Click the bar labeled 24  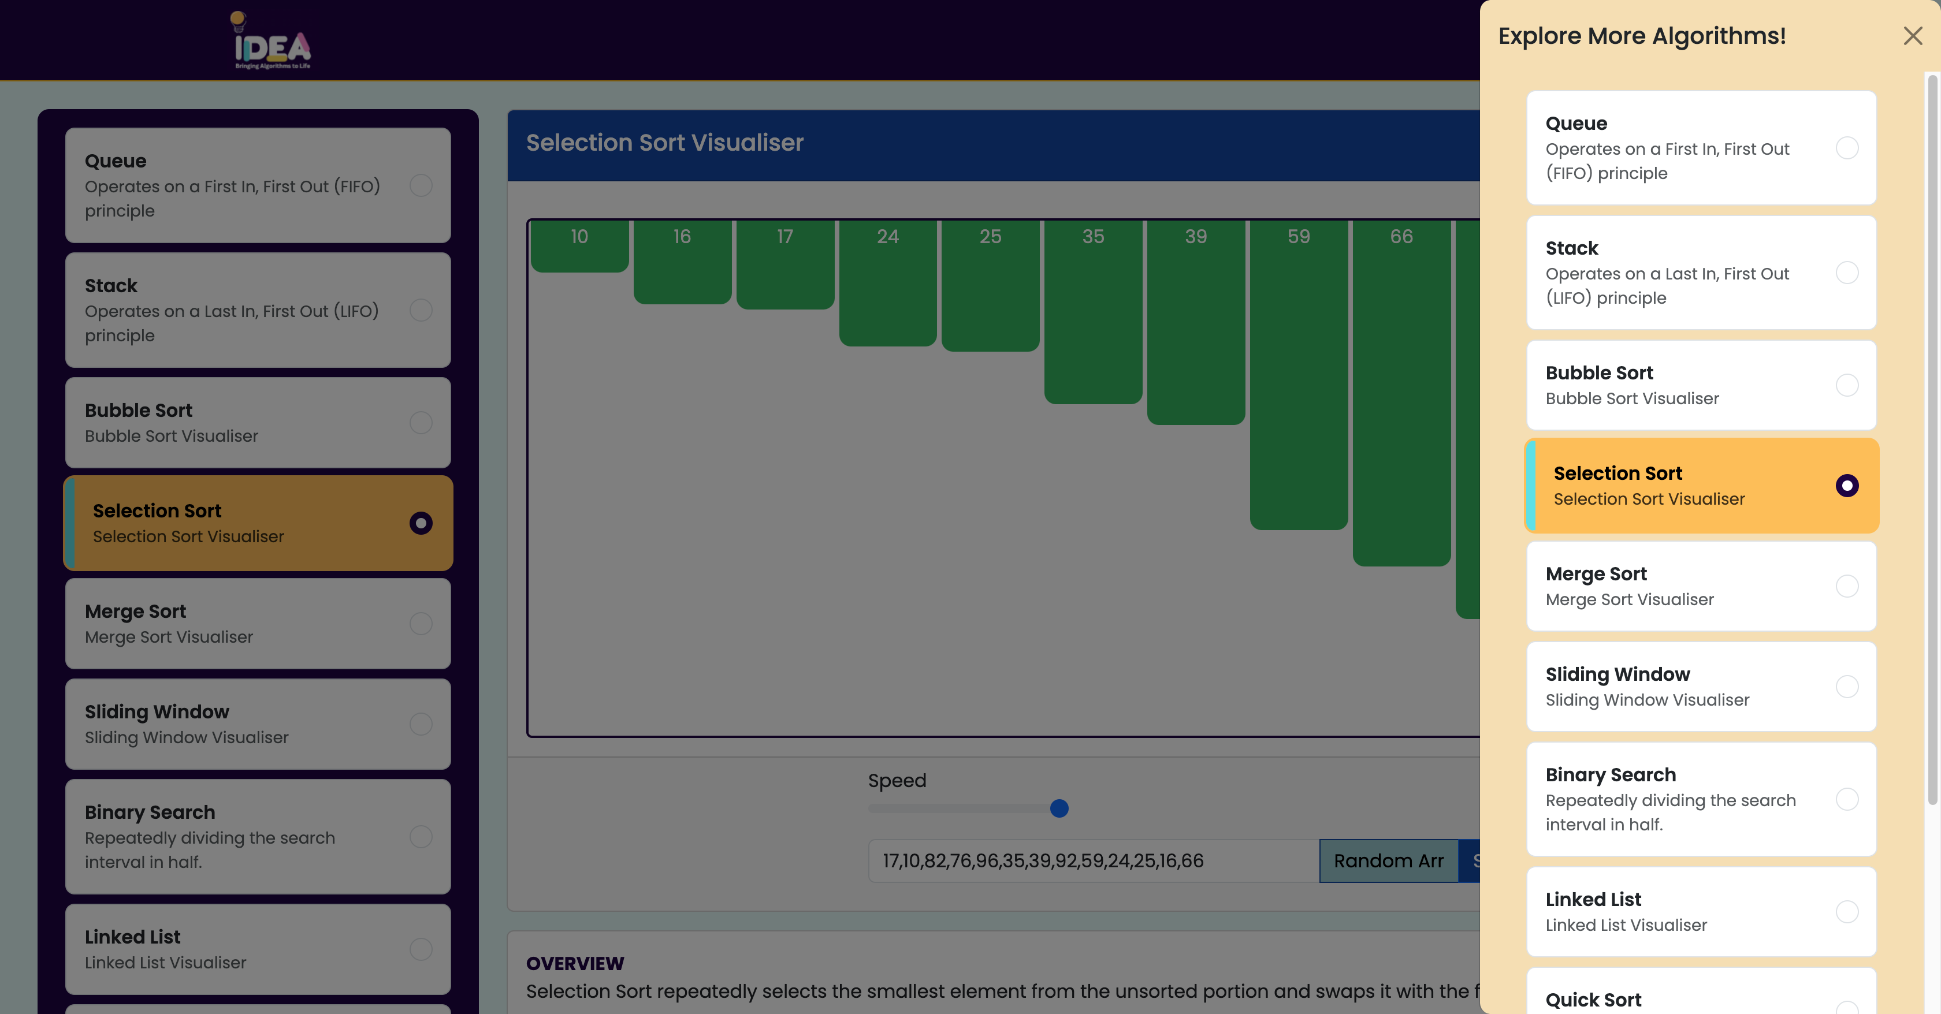(x=888, y=282)
